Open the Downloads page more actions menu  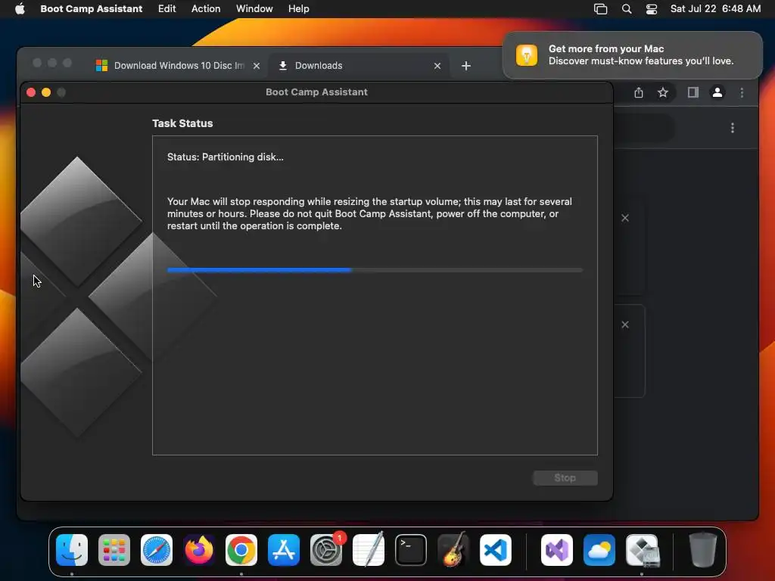click(733, 128)
